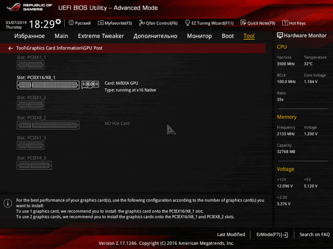The image size is (333, 249).
Task: Click the 18:29 clock display
Action: (x=42, y=24)
